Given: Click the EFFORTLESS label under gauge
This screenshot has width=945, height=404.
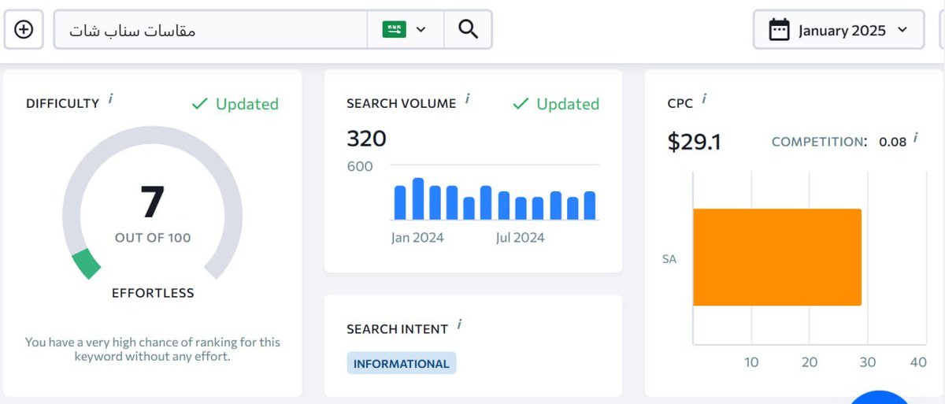Looking at the screenshot, I should pos(153,293).
